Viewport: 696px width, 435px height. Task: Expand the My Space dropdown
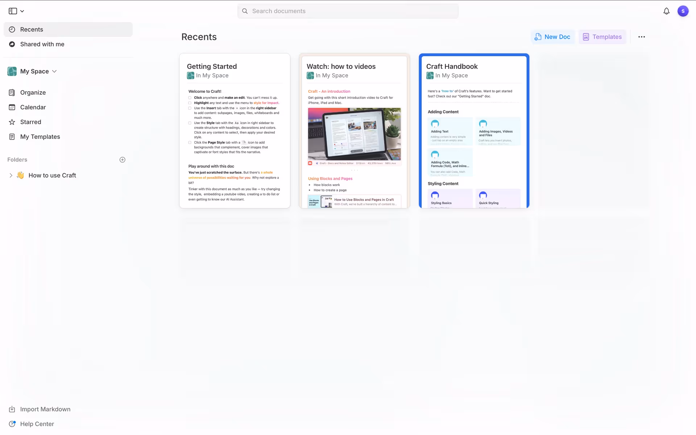click(54, 71)
